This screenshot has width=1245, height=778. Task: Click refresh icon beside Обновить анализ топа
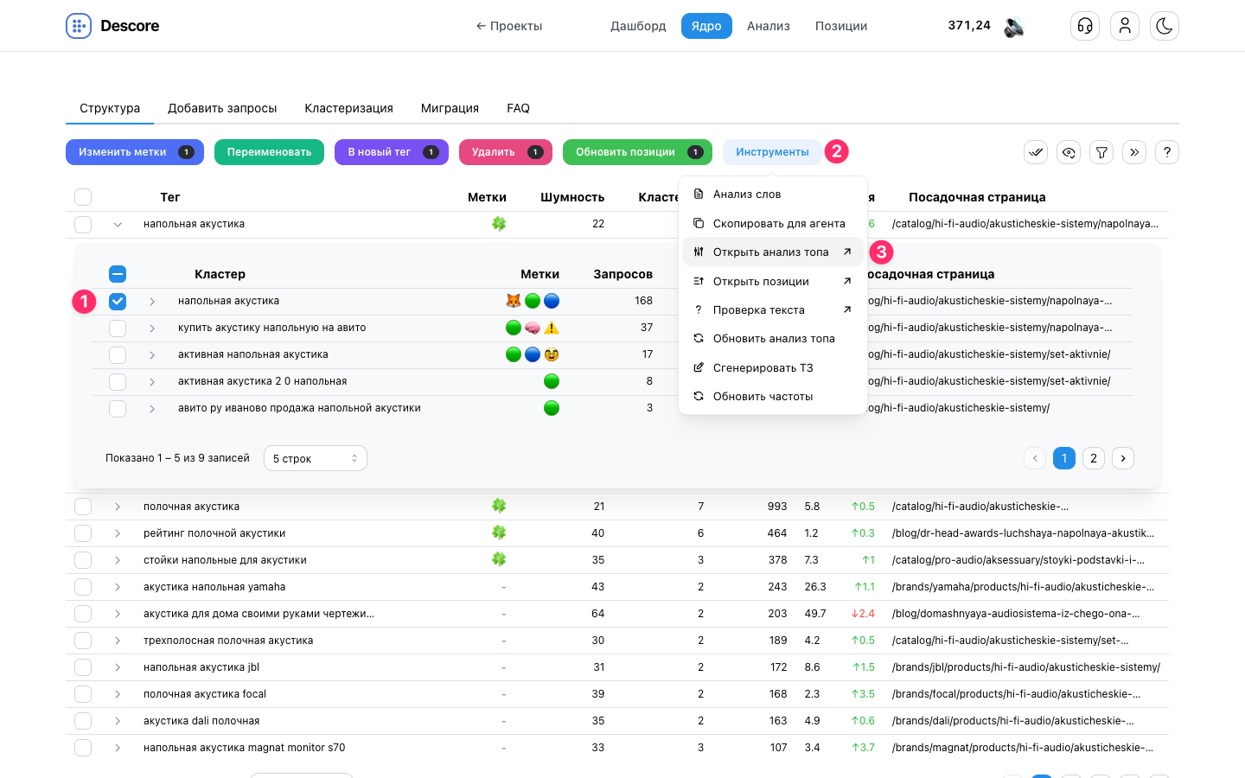699,339
